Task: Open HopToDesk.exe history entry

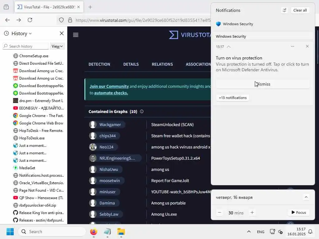Action: point(32,138)
